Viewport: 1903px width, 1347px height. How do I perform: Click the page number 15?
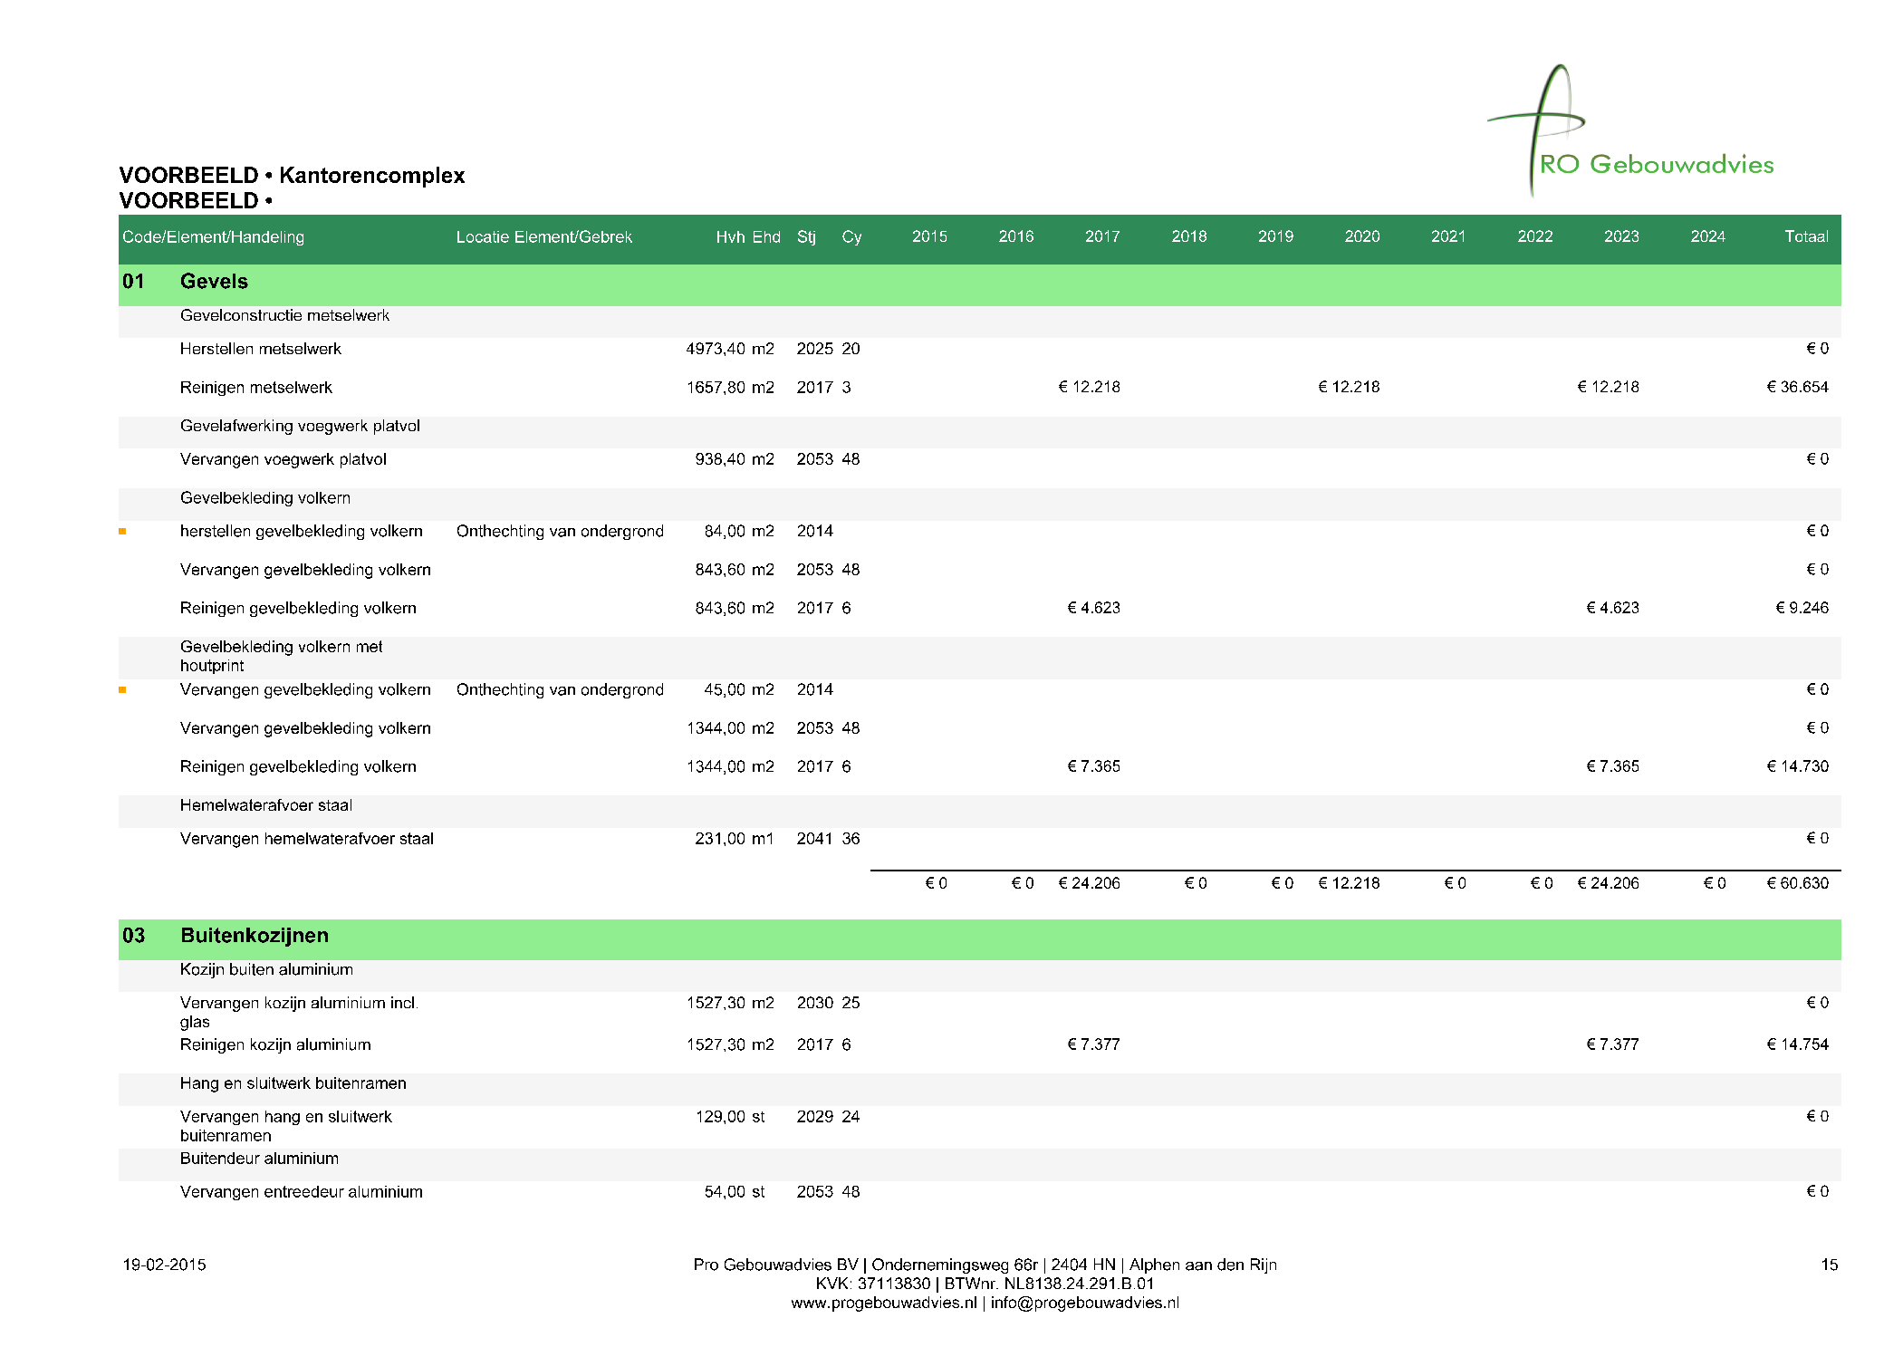(1829, 1265)
